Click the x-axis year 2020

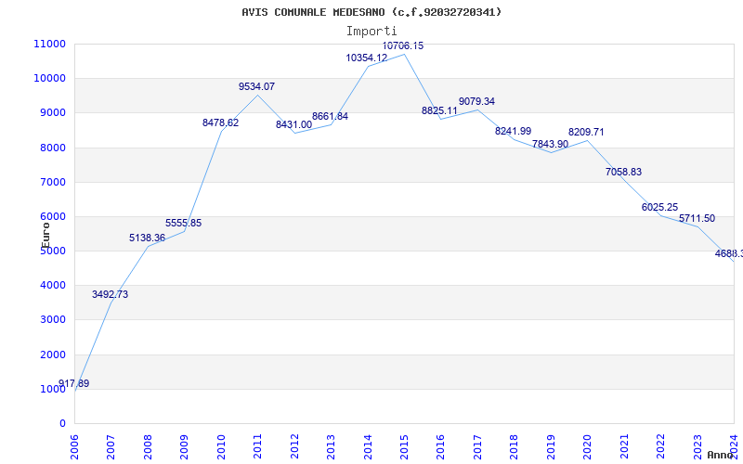588,446
